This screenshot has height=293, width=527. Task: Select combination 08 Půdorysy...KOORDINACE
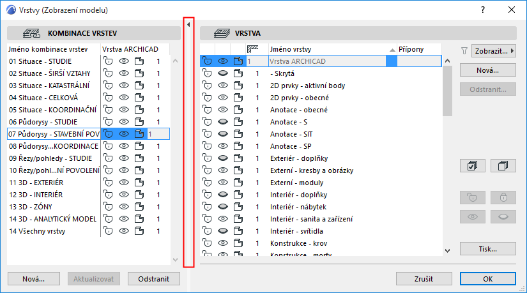point(54,146)
